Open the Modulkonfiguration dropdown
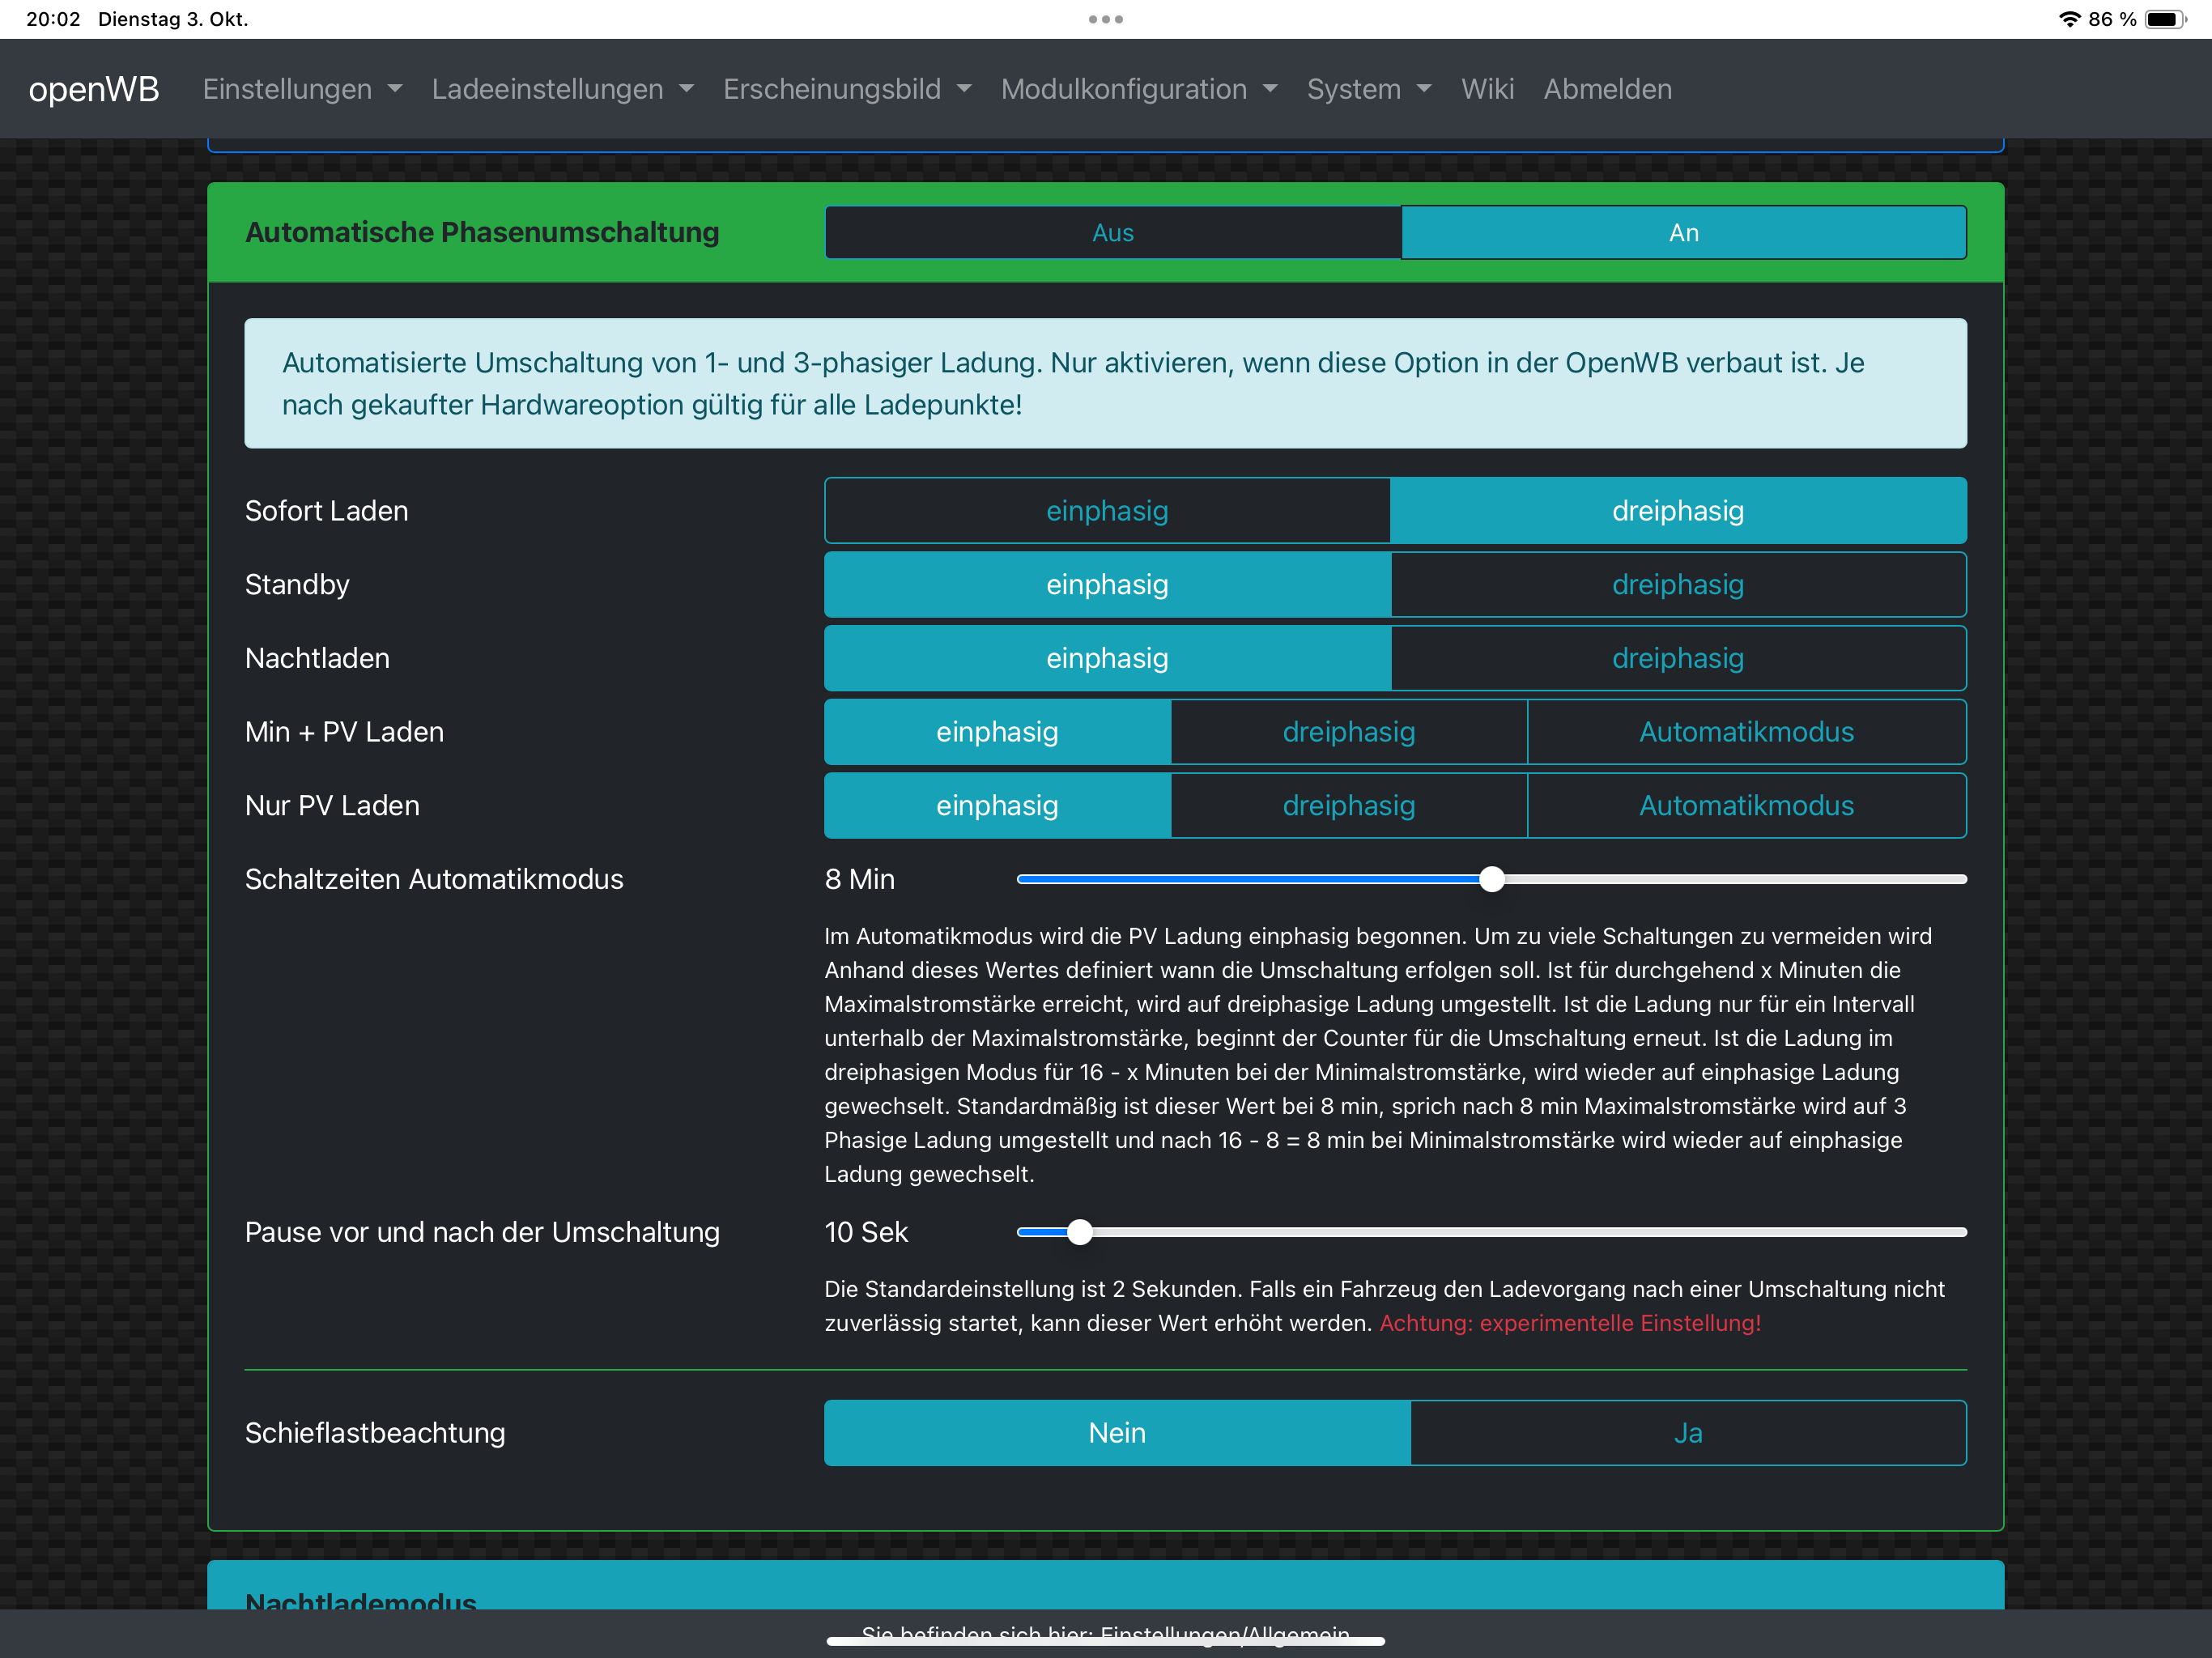Viewport: 2212px width, 1658px height. pyautogui.click(x=1138, y=89)
